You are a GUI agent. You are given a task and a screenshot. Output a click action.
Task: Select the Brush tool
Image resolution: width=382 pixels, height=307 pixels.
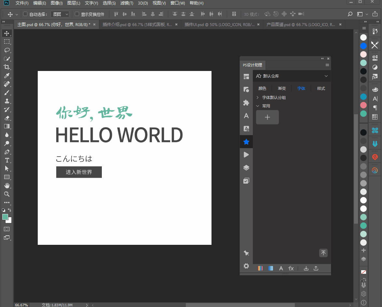[x=7, y=93]
